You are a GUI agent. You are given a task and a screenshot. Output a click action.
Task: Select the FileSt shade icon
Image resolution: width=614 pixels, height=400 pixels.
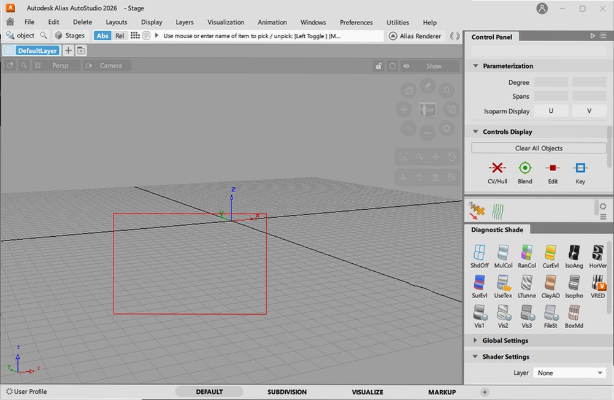[551, 317]
